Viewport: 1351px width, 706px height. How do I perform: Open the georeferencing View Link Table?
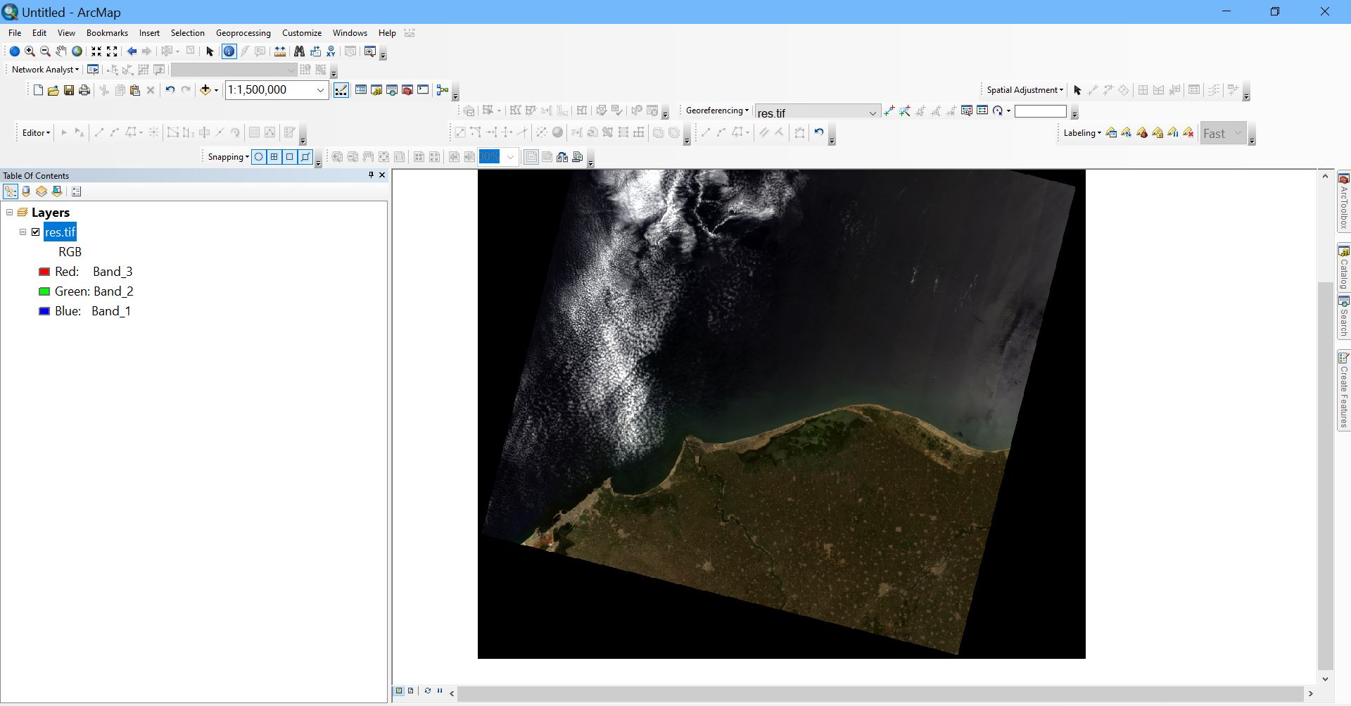point(982,111)
